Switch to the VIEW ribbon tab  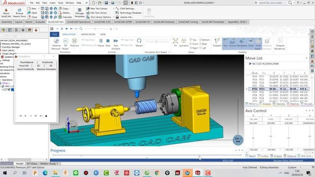103,34
